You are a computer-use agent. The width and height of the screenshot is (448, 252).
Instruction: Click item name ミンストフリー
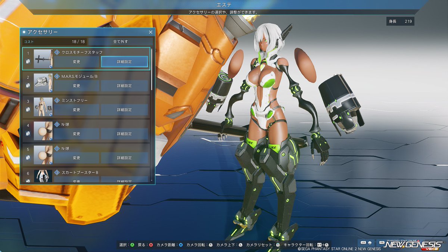pyautogui.click(x=75, y=100)
